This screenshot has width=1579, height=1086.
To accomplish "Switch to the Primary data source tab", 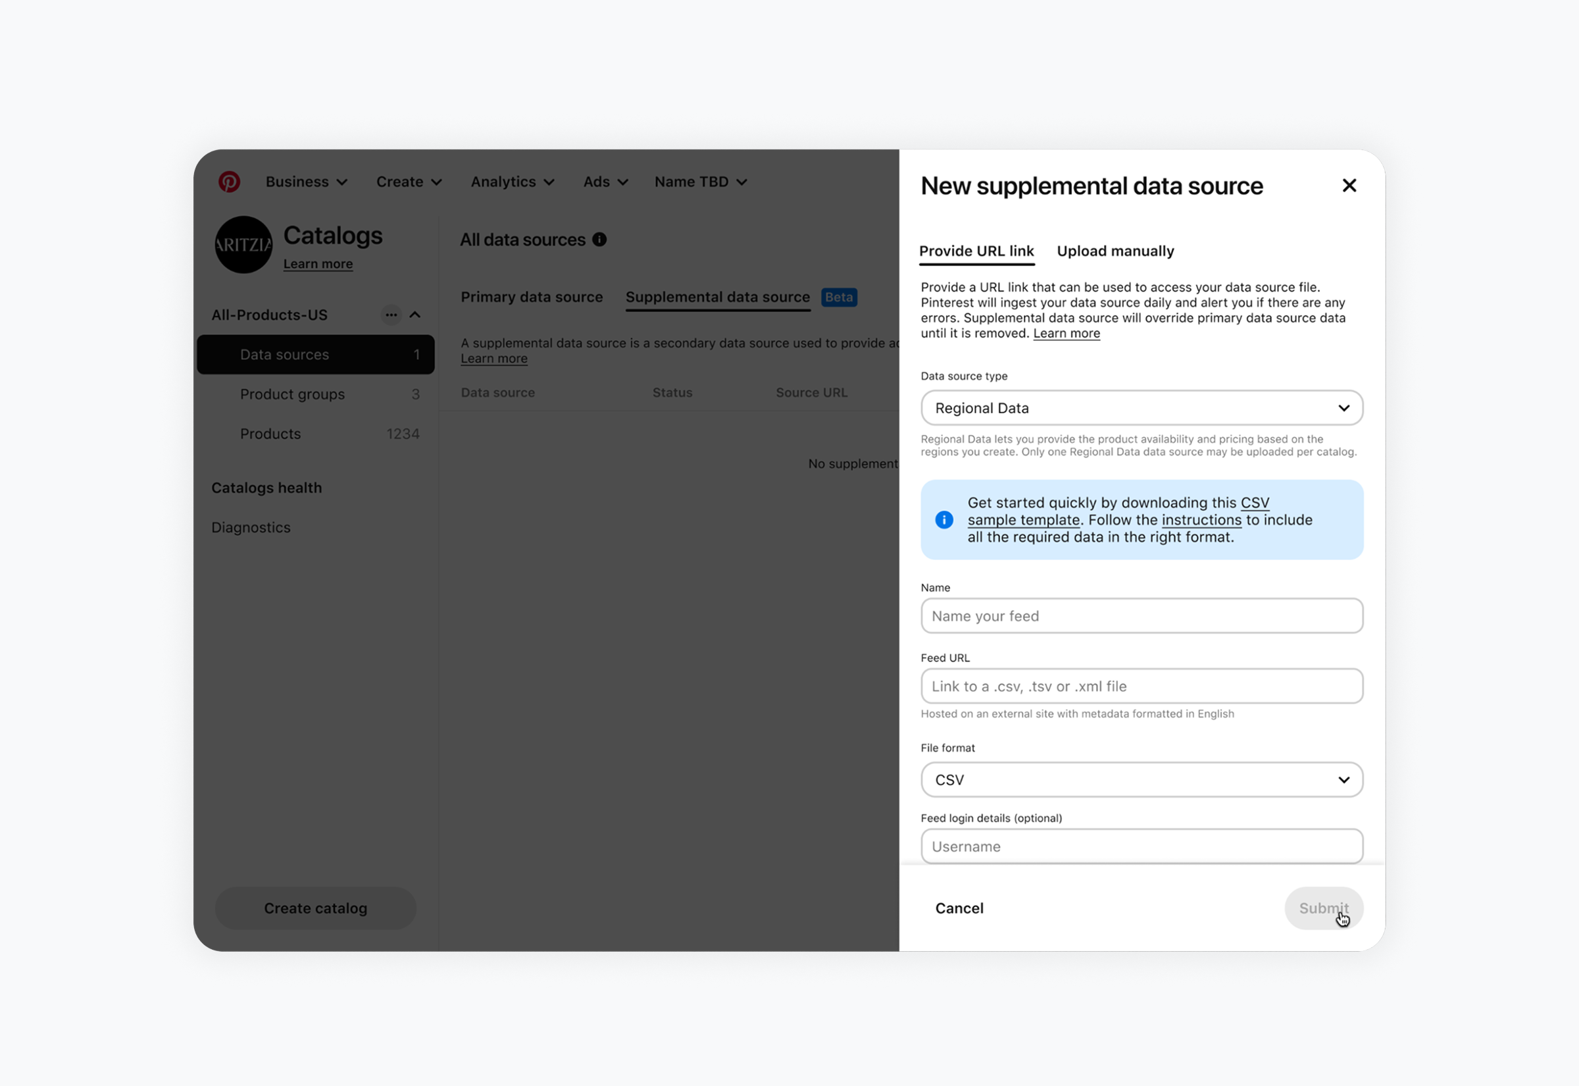I will coord(531,297).
